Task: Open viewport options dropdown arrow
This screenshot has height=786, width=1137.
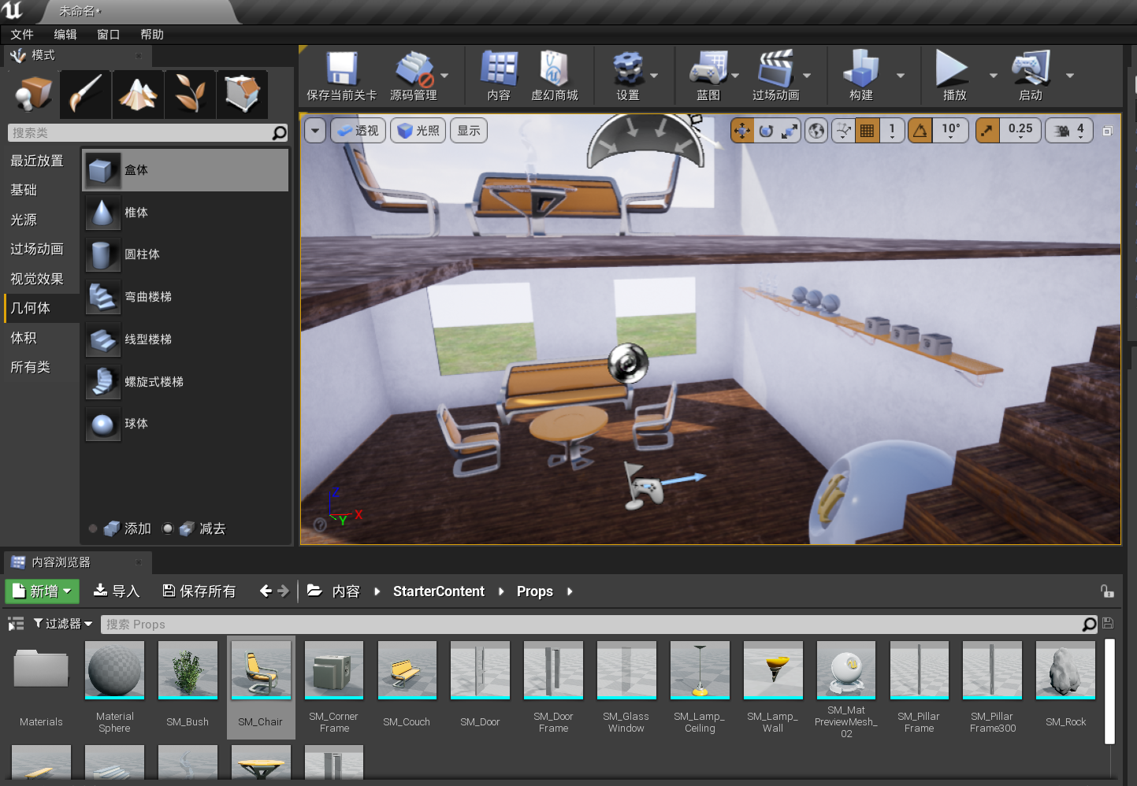Action: tap(315, 131)
